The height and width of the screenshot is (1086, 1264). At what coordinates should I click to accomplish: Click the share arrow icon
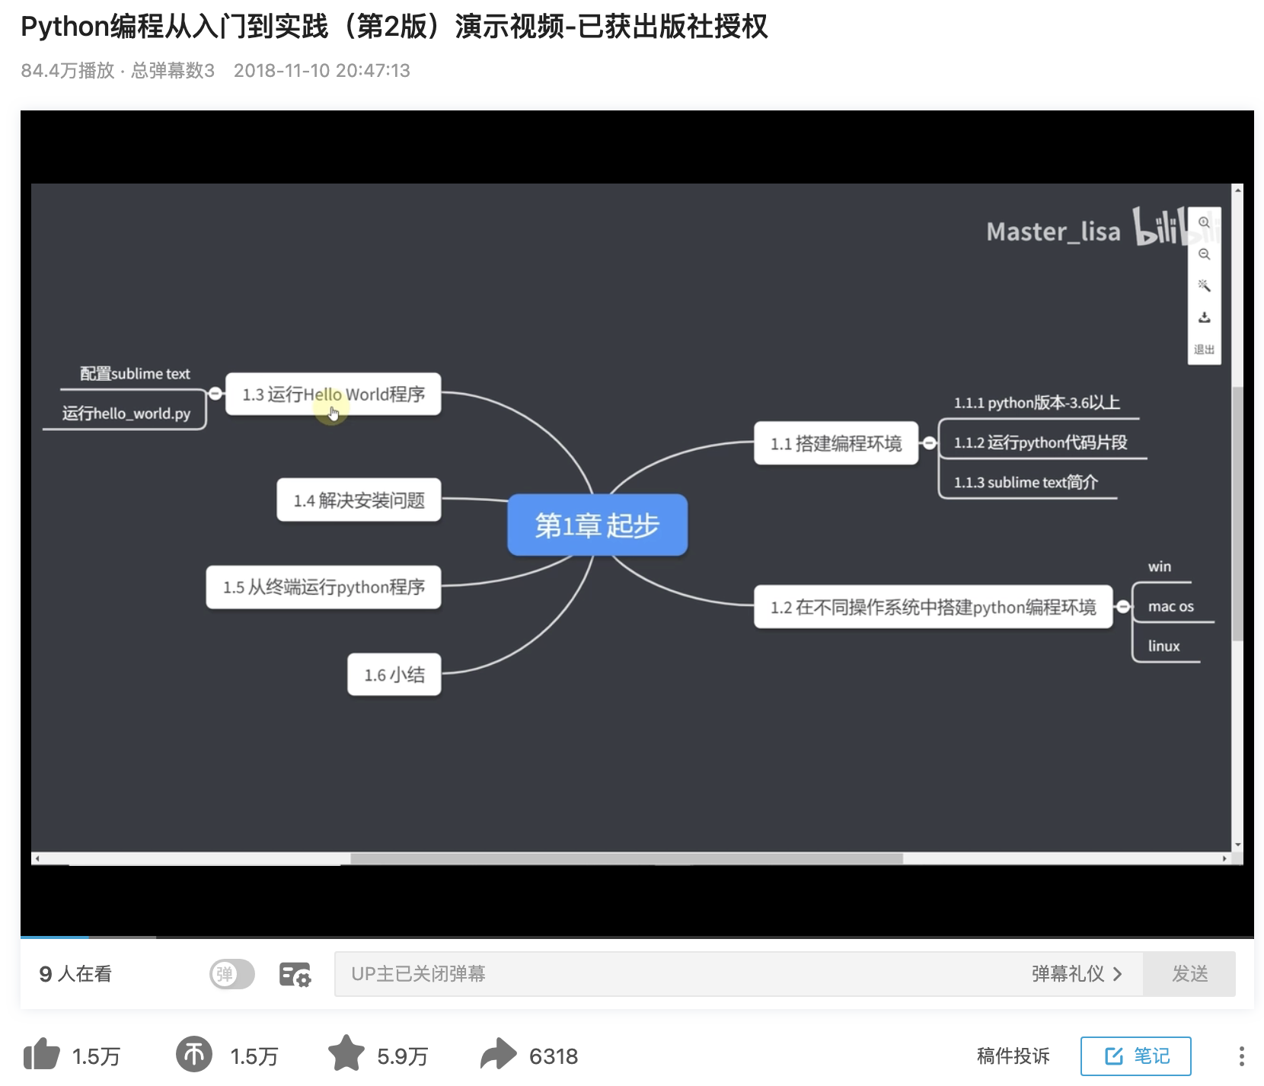click(498, 1056)
